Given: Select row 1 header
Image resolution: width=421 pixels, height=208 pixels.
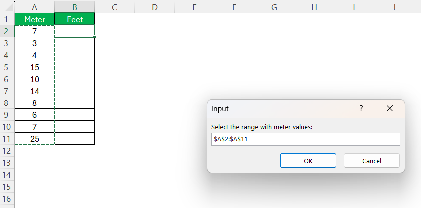Looking at the screenshot, I should tap(7, 19).
